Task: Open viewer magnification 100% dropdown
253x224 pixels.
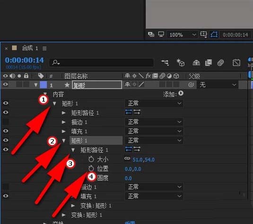Action: point(183,35)
